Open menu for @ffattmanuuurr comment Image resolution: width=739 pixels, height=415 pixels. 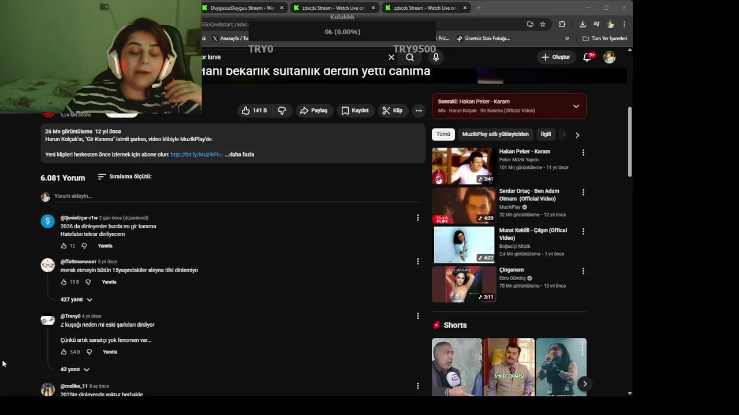pyautogui.click(x=418, y=262)
